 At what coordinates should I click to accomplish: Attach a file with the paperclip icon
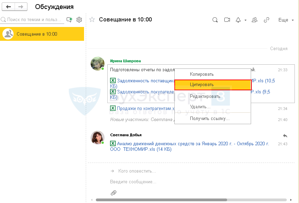click(113, 193)
